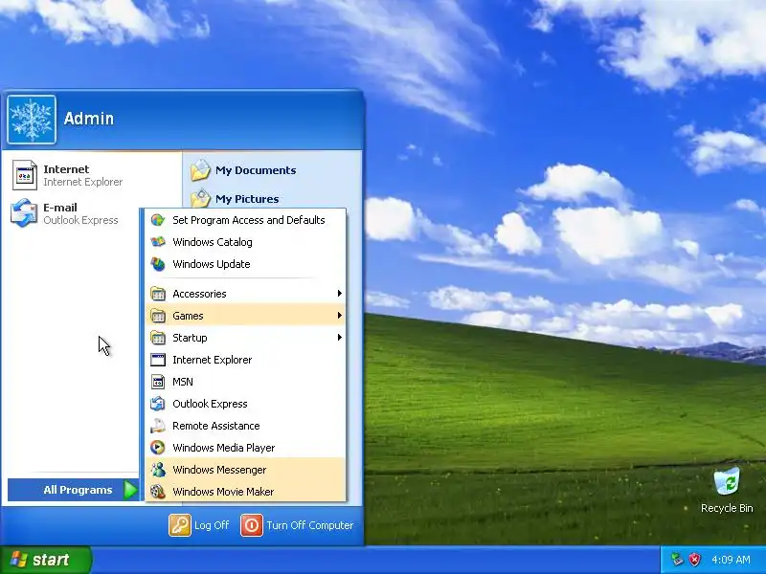Click the Admin snowflake user picture

pyautogui.click(x=32, y=120)
